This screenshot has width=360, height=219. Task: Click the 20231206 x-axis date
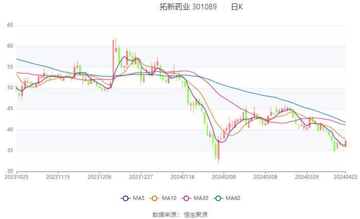[99, 176]
